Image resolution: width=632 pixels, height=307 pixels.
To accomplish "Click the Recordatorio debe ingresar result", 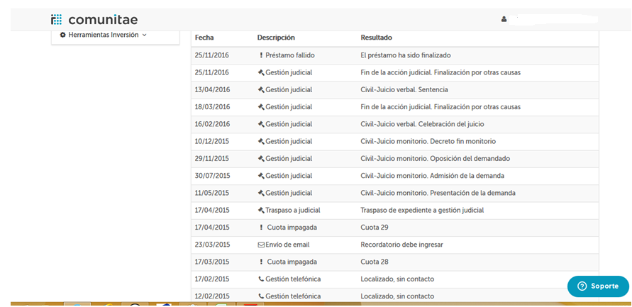I will pos(401,245).
